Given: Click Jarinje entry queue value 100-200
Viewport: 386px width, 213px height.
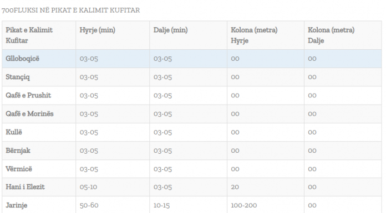Looking at the screenshot, I should pyautogui.click(x=243, y=205).
